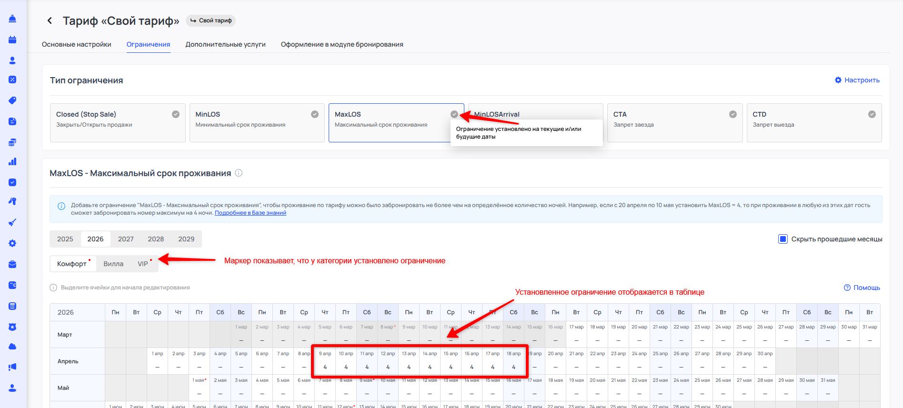Switch to the 'Основные настройки' tab

point(77,44)
